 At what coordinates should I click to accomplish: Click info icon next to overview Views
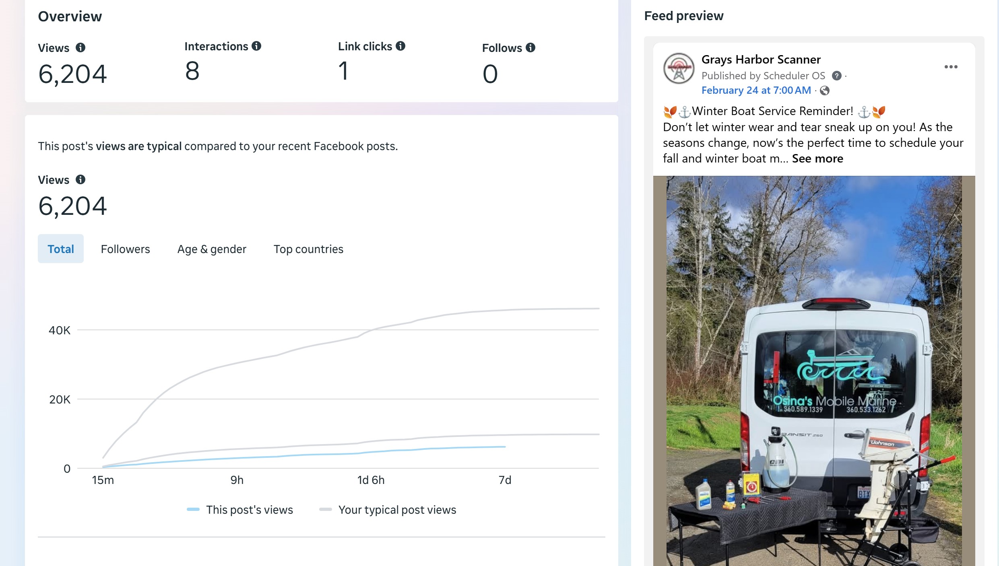pyautogui.click(x=80, y=47)
